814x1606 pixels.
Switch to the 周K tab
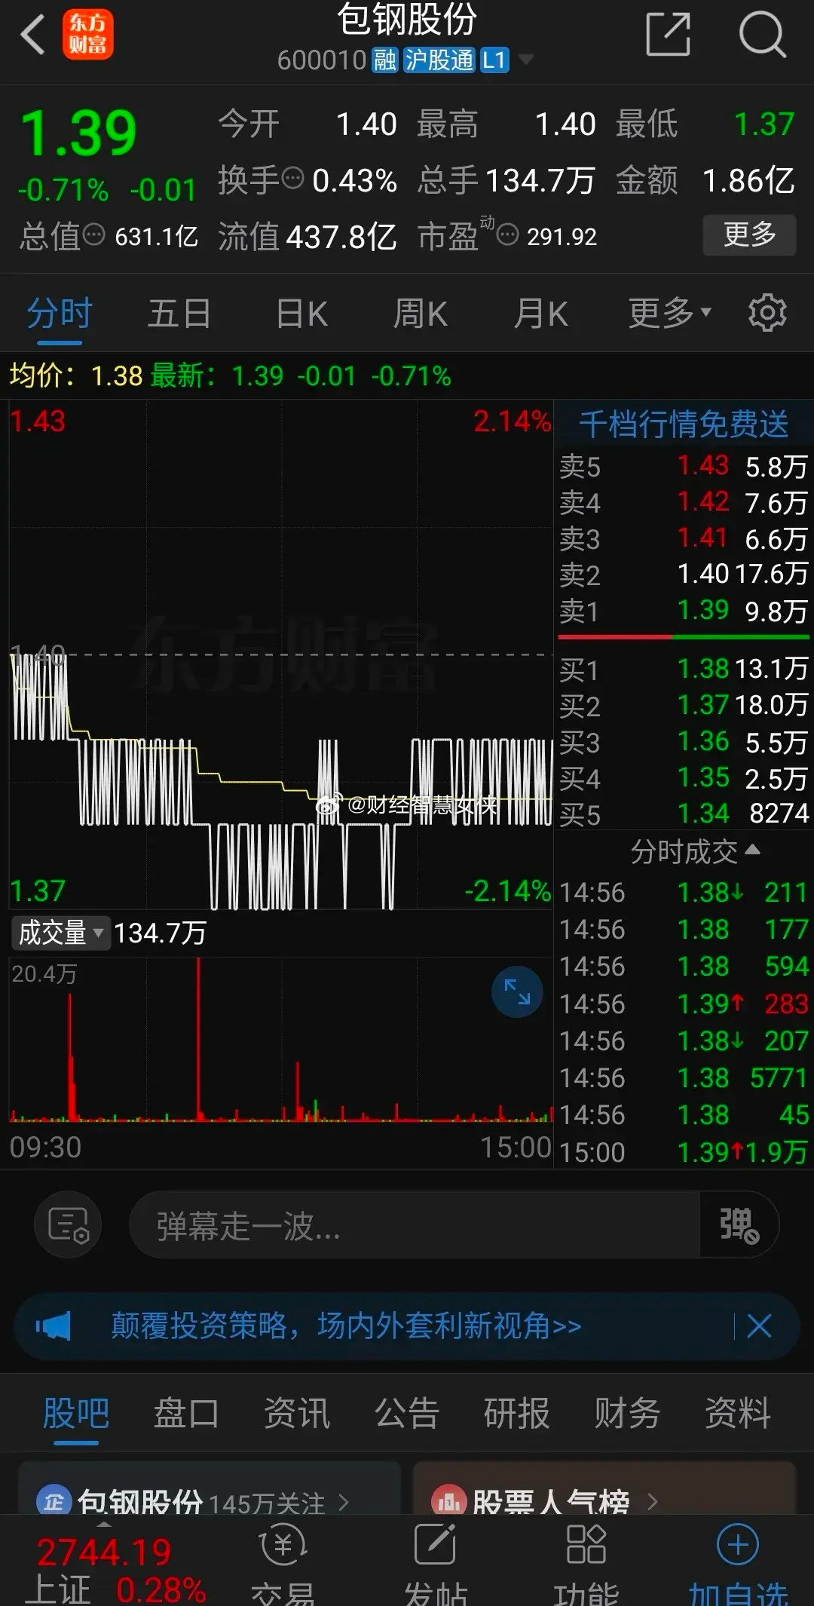[421, 313]
